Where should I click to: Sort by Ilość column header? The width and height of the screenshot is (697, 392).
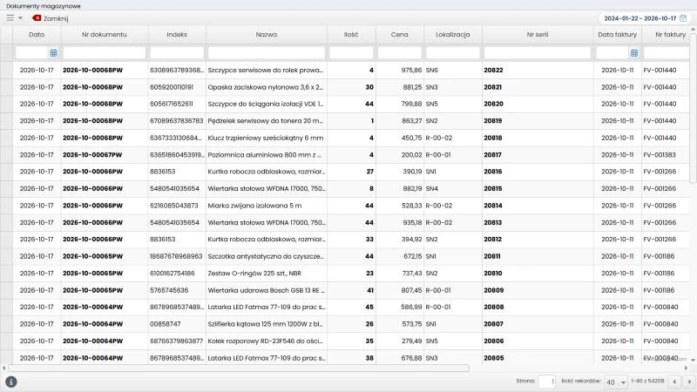[351, 34]
